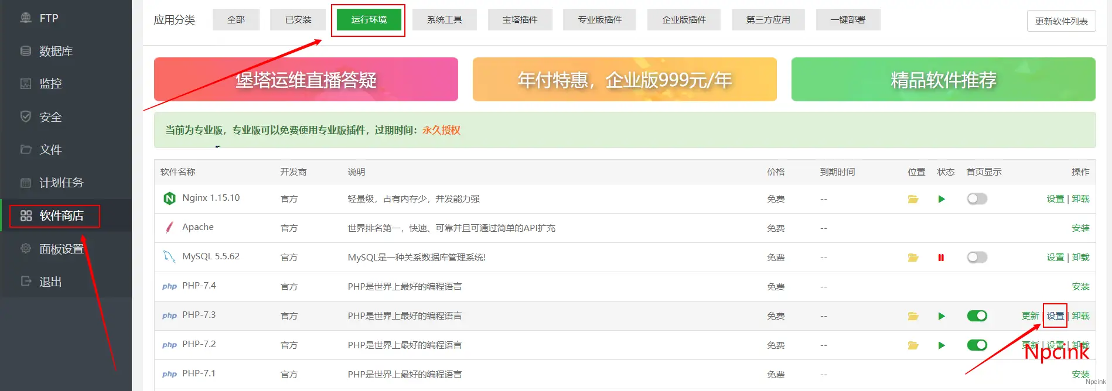Open the 精品软件推荐 banner

click(x=943, y=79)
